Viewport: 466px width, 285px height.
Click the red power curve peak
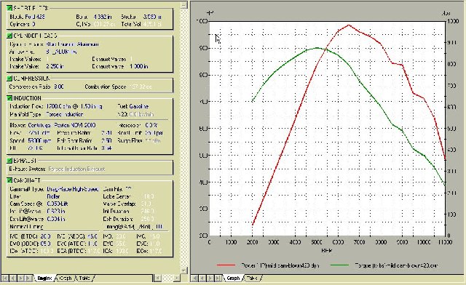[x=349, y=25]
